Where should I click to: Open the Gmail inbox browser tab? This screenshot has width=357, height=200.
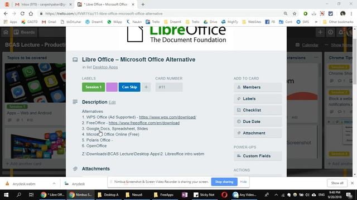(43, 4)
